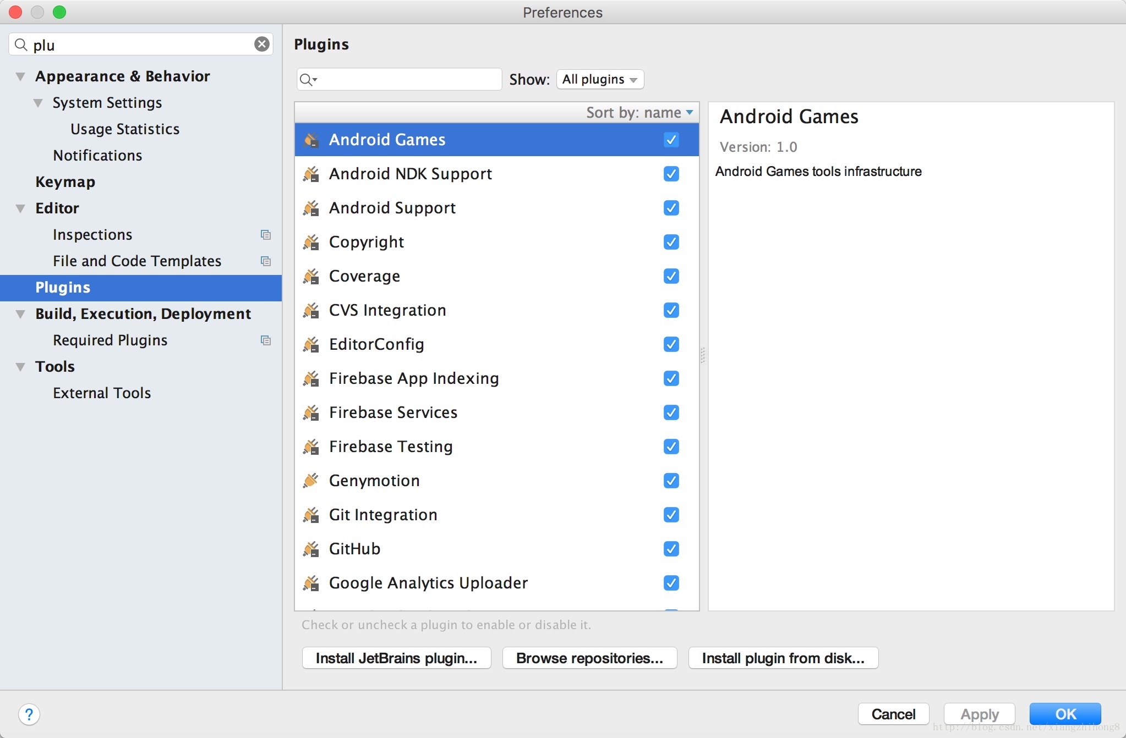
Task: Click the magnifier icon in settings search
Action: (21, 45)
